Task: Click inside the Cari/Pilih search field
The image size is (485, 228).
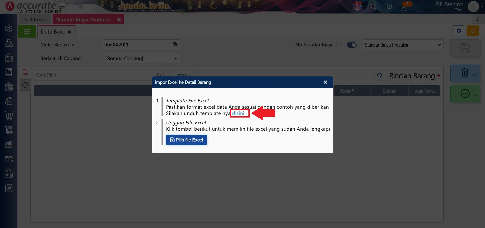Action: 96,75
